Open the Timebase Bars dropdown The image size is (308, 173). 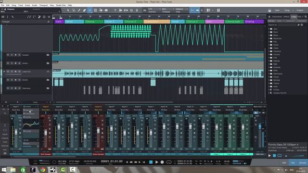click(168, 9)
